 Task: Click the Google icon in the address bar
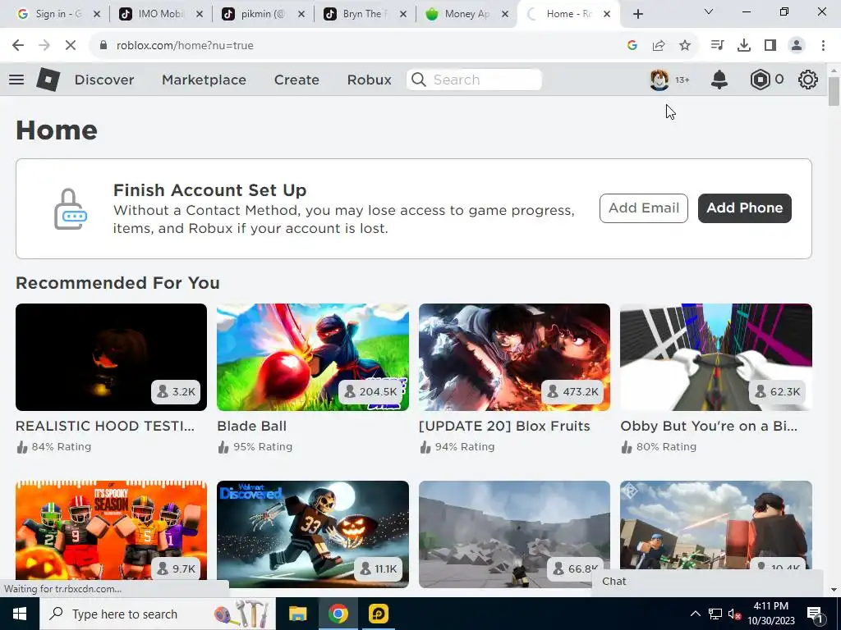632,46
